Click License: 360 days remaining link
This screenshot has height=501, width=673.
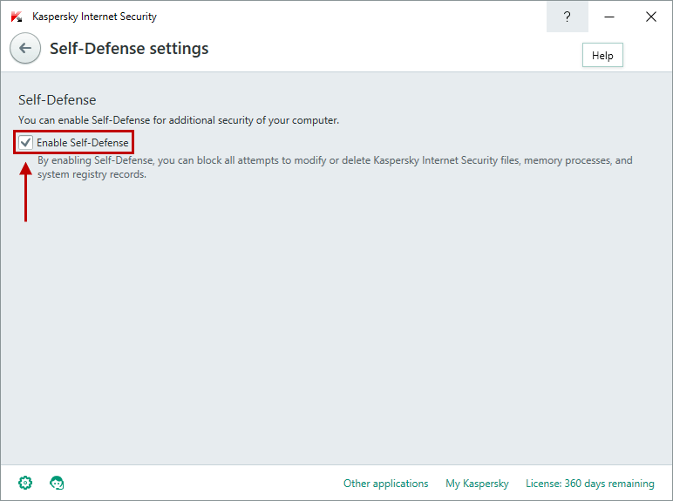pyautogui.click(x=589, y=484)
